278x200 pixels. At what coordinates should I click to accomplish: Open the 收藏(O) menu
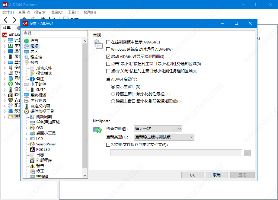[57, 12]
